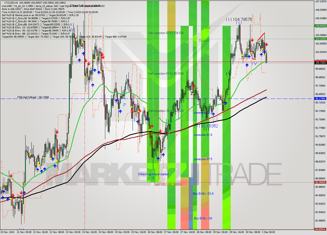The width and height of the screenshot is (327, 235).
Task: Click the red 80.89944 price tag
Action: (x=321, y=229)
